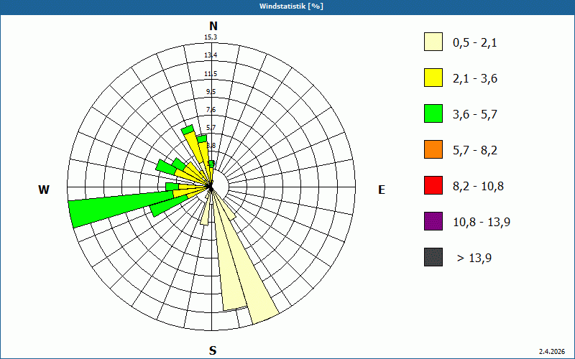Click the 8,2 - 10,8 red legend swatch
The image size is (575, 359).
tap(433, 185)
